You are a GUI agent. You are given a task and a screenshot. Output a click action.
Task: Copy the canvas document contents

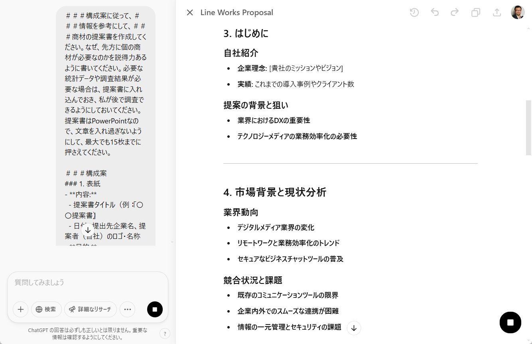click(476, 12)
